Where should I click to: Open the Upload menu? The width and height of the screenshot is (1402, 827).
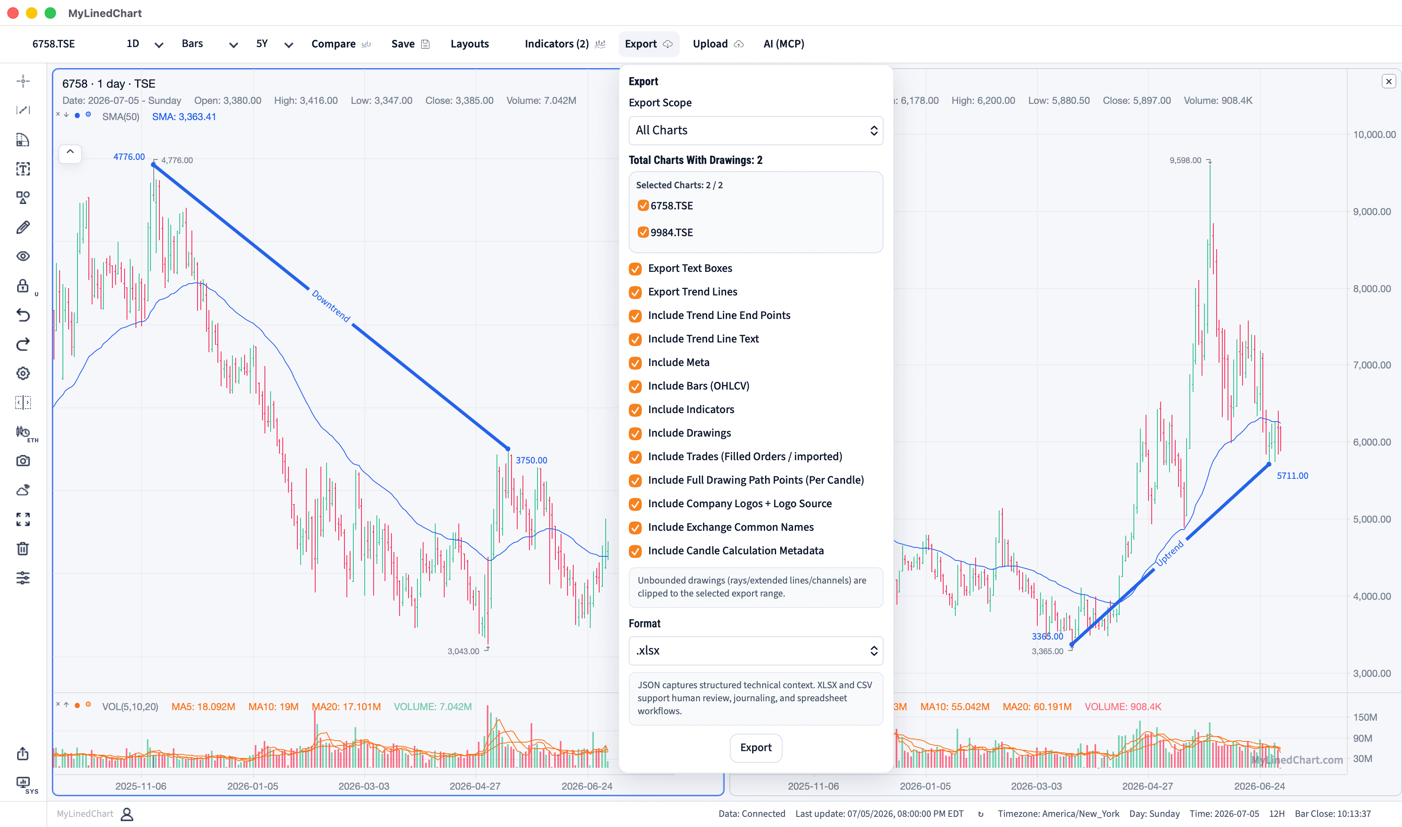click(x=718, y=44)
